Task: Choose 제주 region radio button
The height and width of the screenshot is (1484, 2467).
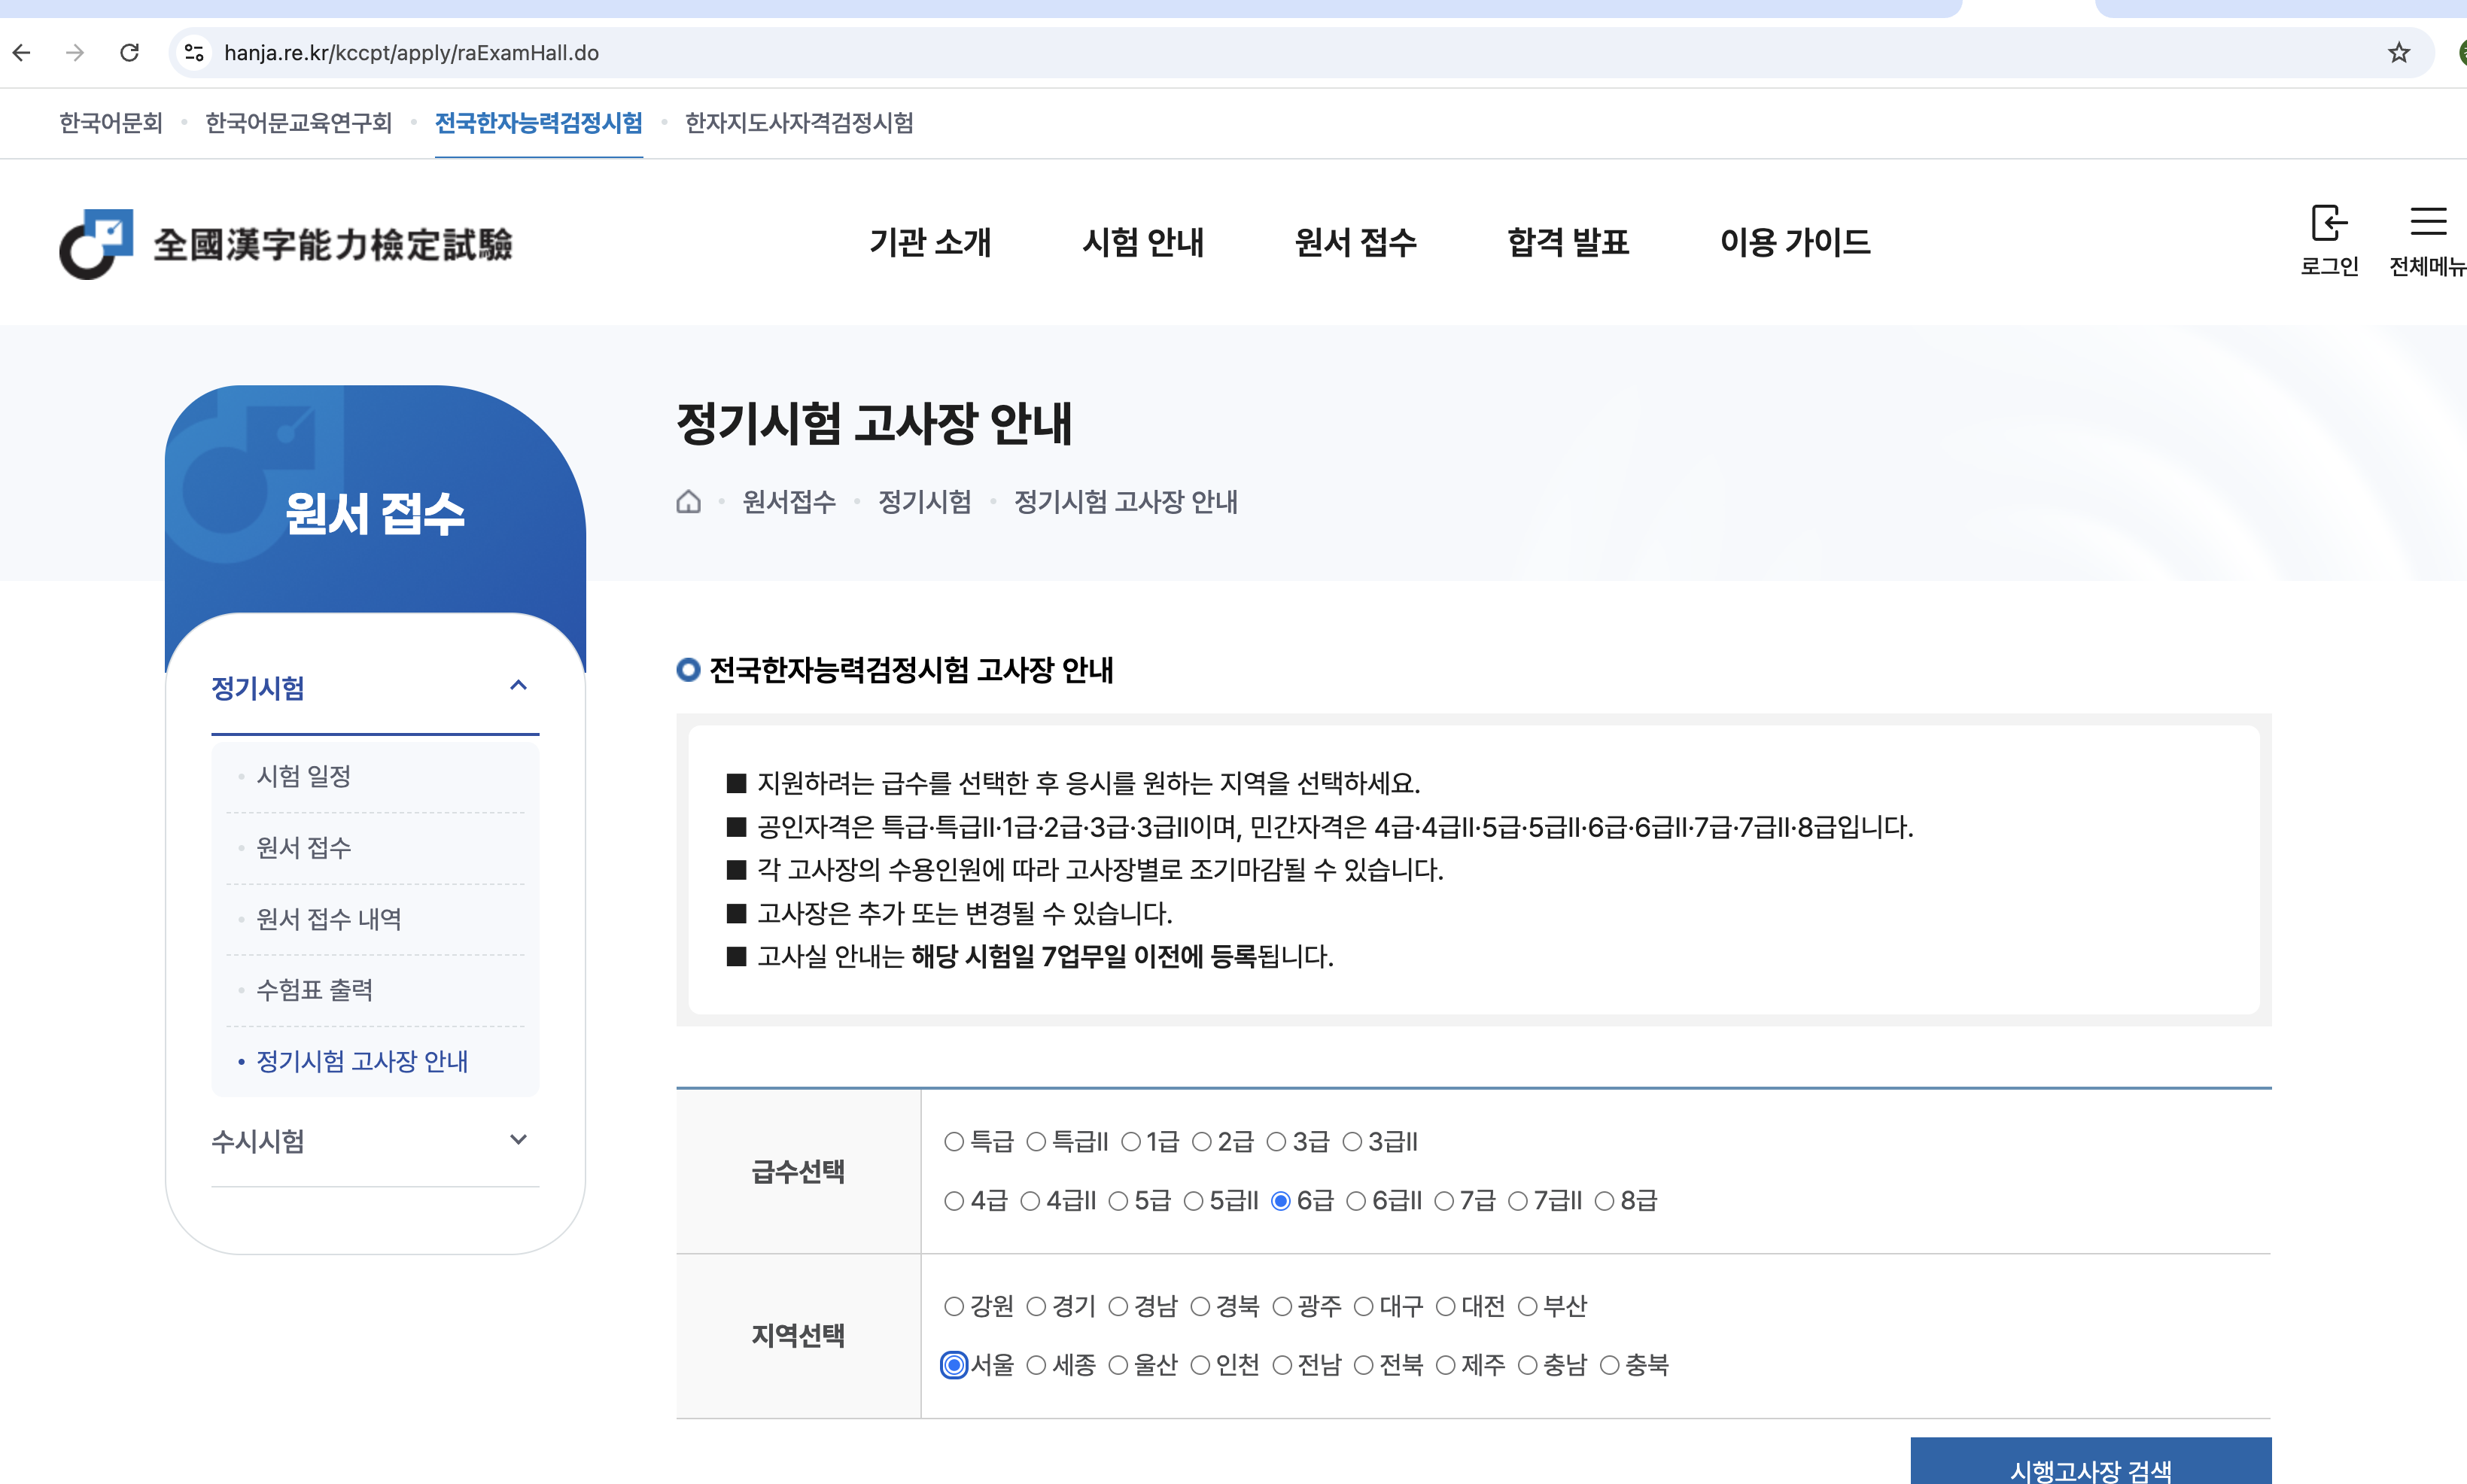Action: point(1446,1366)
